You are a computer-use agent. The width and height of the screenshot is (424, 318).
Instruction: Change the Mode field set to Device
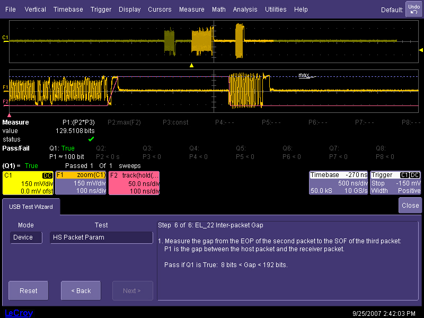(x=26, y=238)
